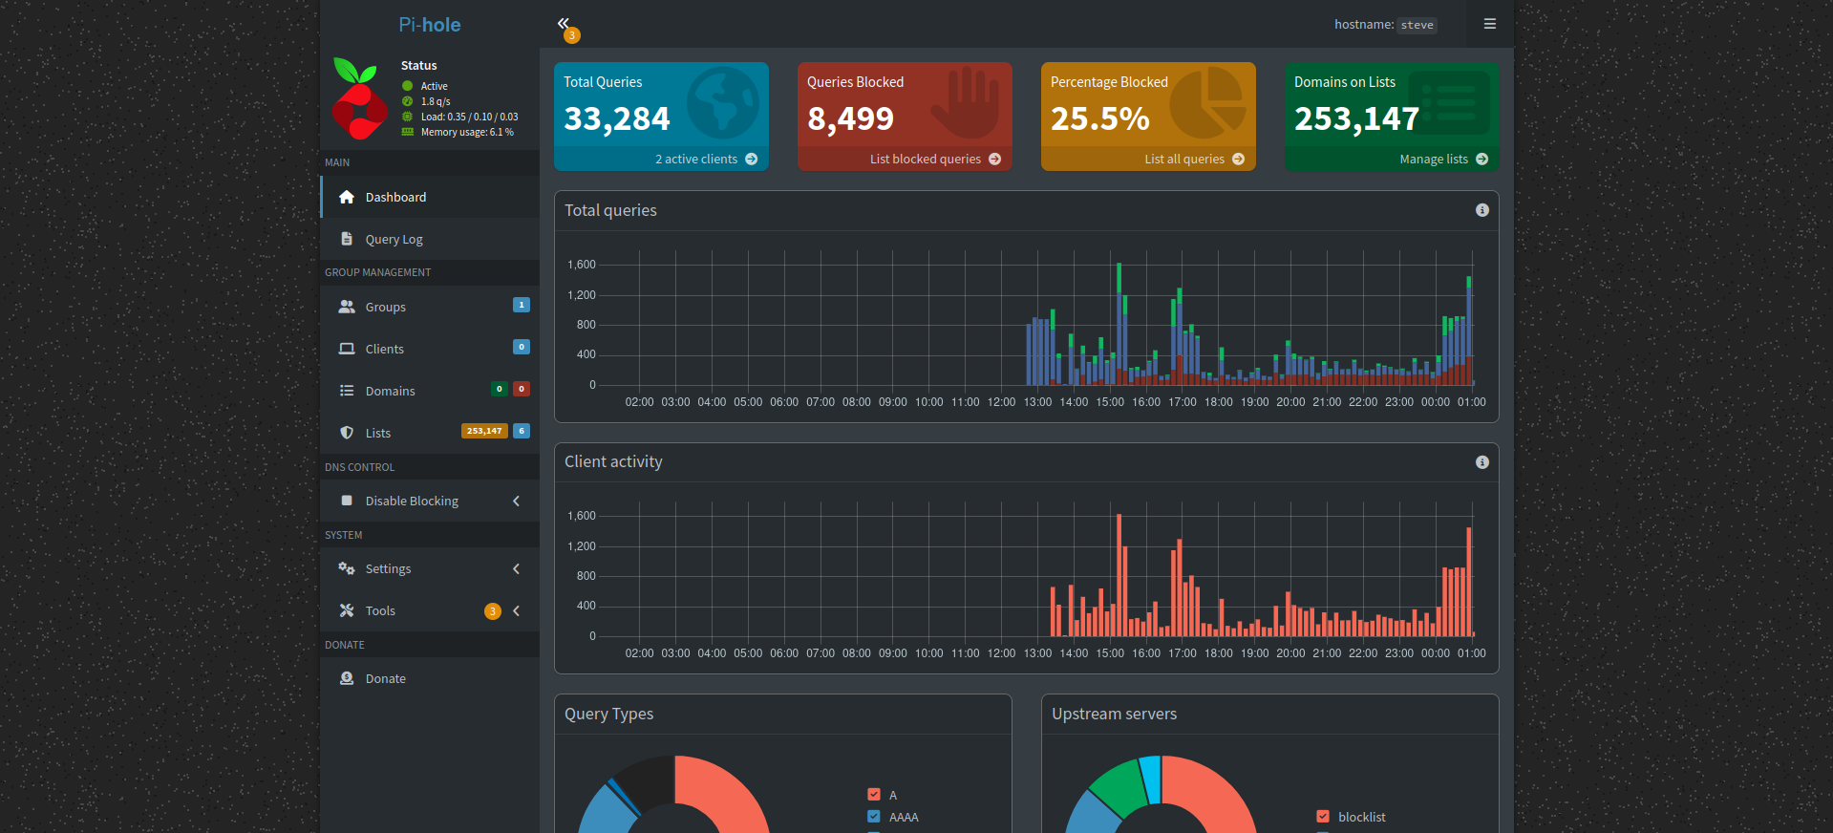
Task: Open the hamburger menu at top right
Action: [1489, 24]
